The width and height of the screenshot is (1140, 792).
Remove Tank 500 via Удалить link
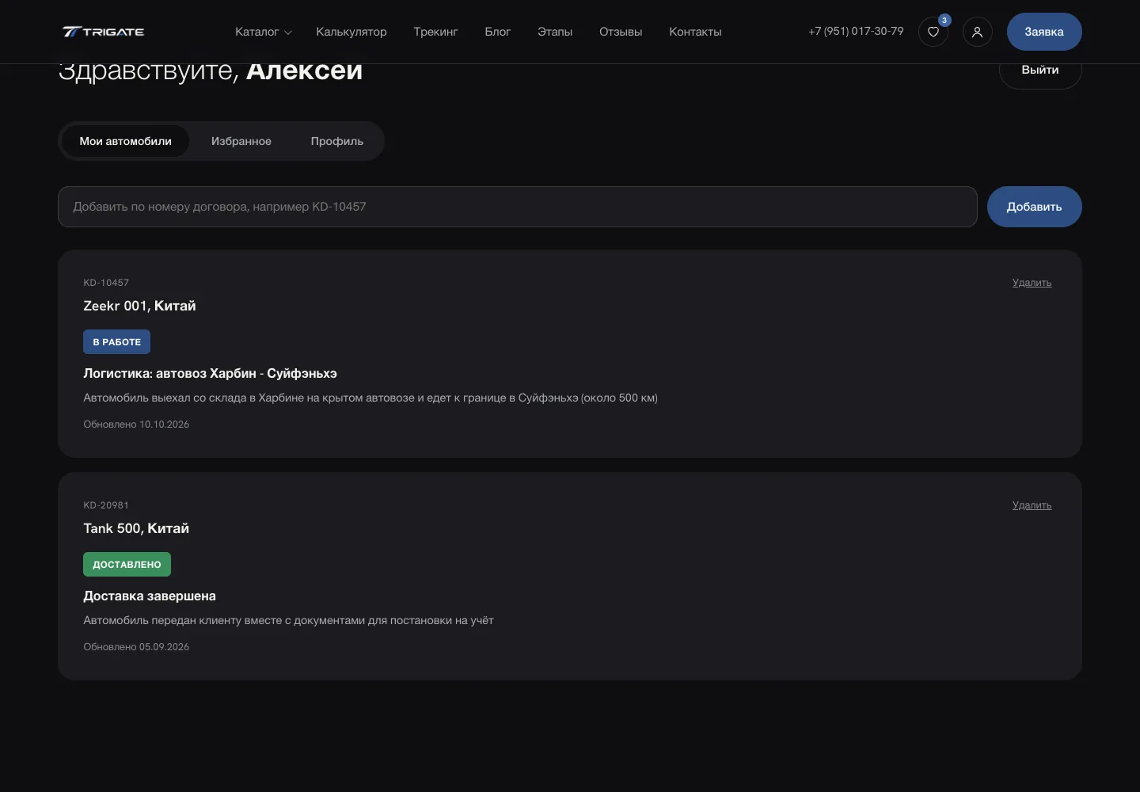1032,505
